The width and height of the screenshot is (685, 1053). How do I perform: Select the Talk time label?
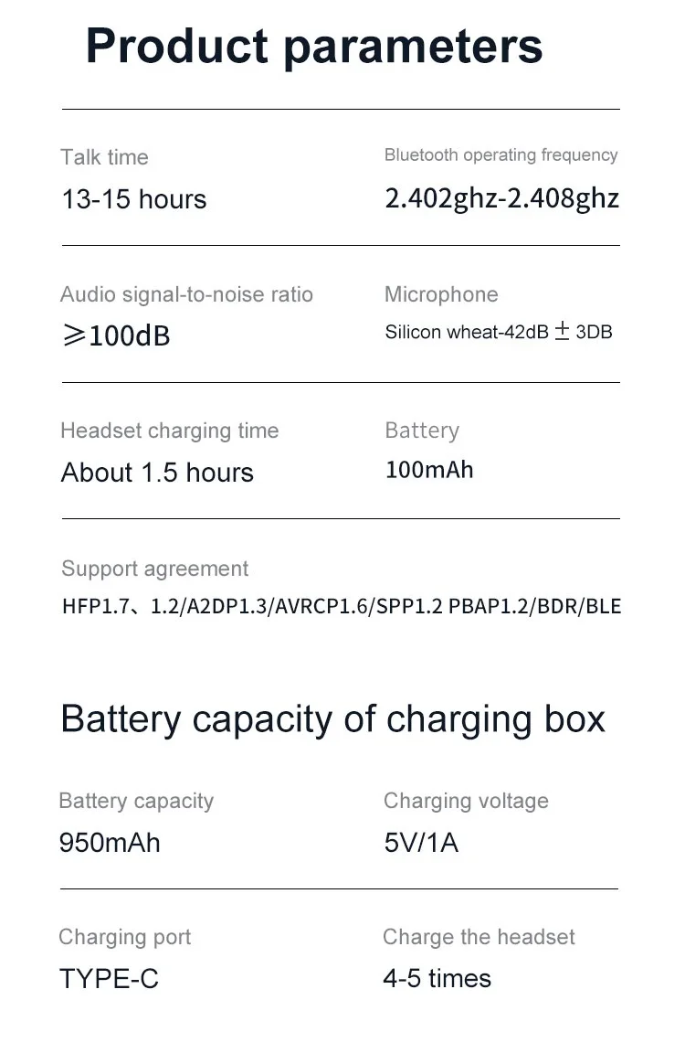coord(104,157)
